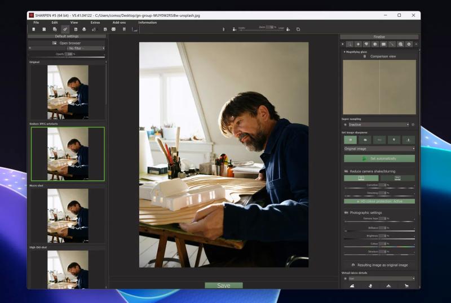451x303 pixels.
Task: Open the Super-sampling Inactive dropdown
Action: 378,124
